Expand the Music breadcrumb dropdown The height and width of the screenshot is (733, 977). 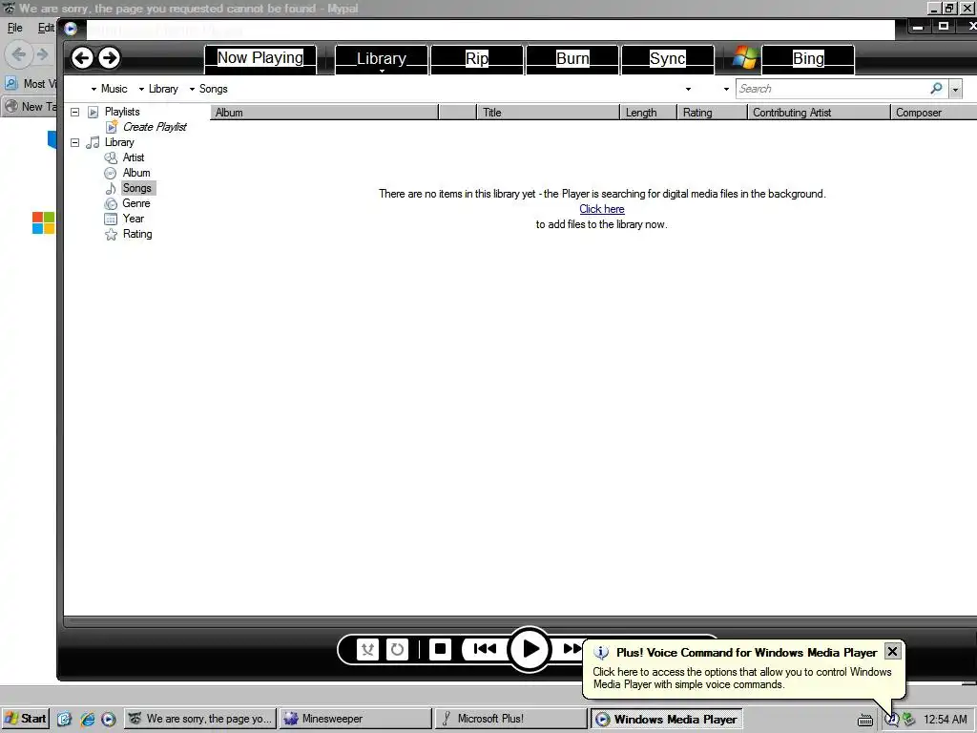pyautogui.click(x=94, y=89)
